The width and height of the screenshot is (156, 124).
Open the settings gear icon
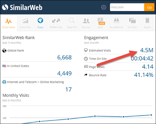click(x=104, y=7)
